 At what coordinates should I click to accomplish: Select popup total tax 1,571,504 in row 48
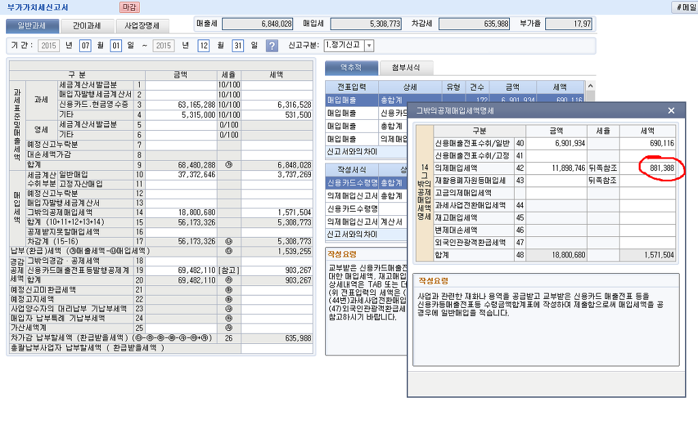pos(648,255)
